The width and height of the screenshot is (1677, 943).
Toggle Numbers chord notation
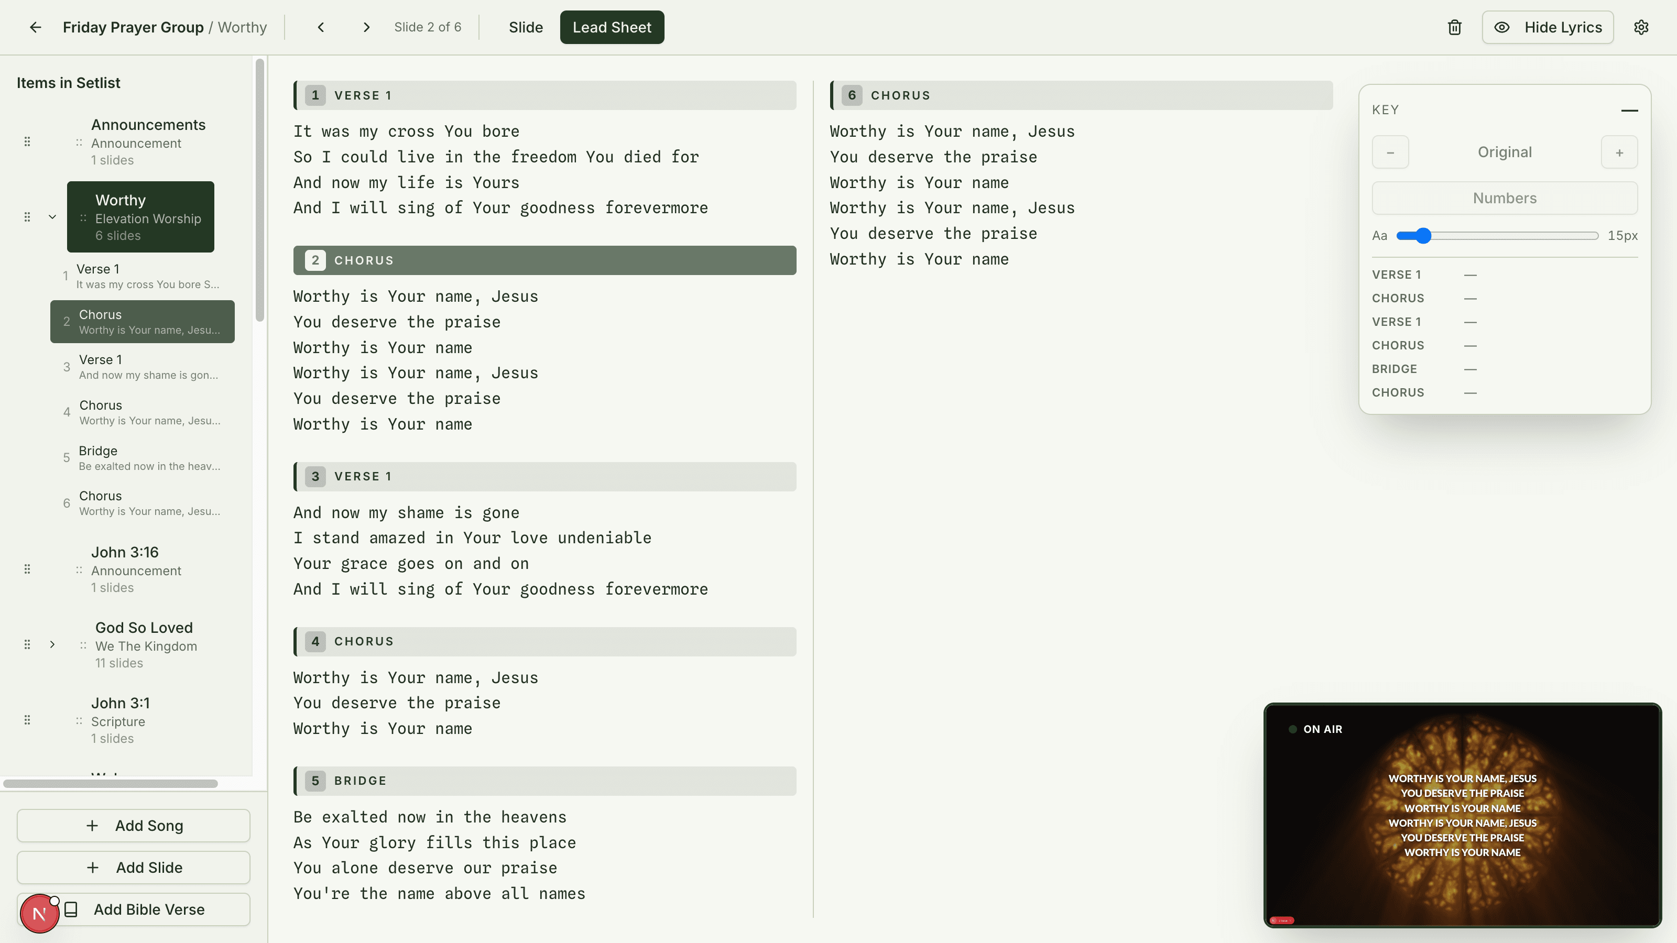1505,198
